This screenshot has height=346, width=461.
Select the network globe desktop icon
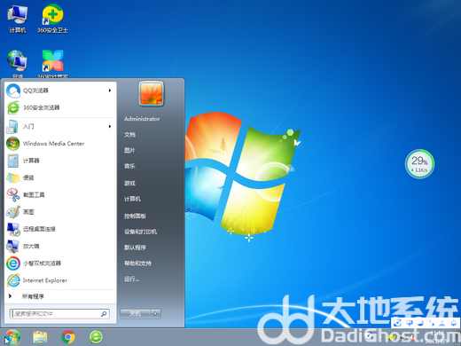(18, 63)
